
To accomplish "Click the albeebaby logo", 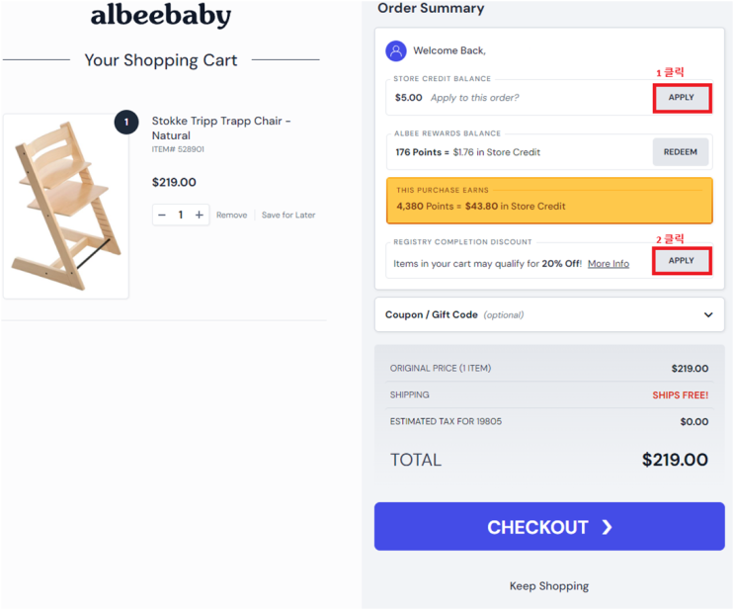I will [x=161, y=16].
